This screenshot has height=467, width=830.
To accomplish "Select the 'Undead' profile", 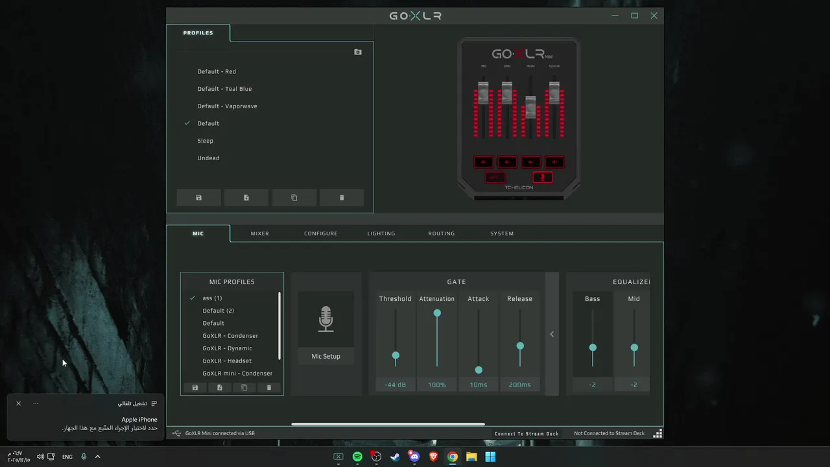I will [x=208, y=158].
